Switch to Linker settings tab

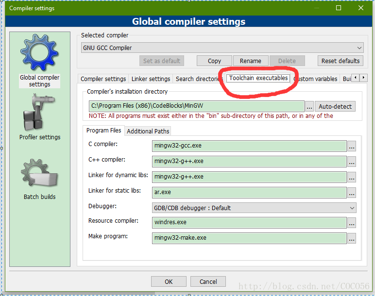coord(151,79)
